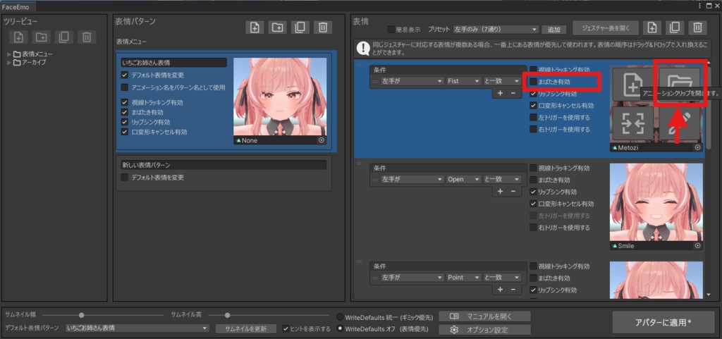The width and height of the screenshot is (722, 339).
Task: Add a condition with plus in the Open row
Action: tap(501, 192)
